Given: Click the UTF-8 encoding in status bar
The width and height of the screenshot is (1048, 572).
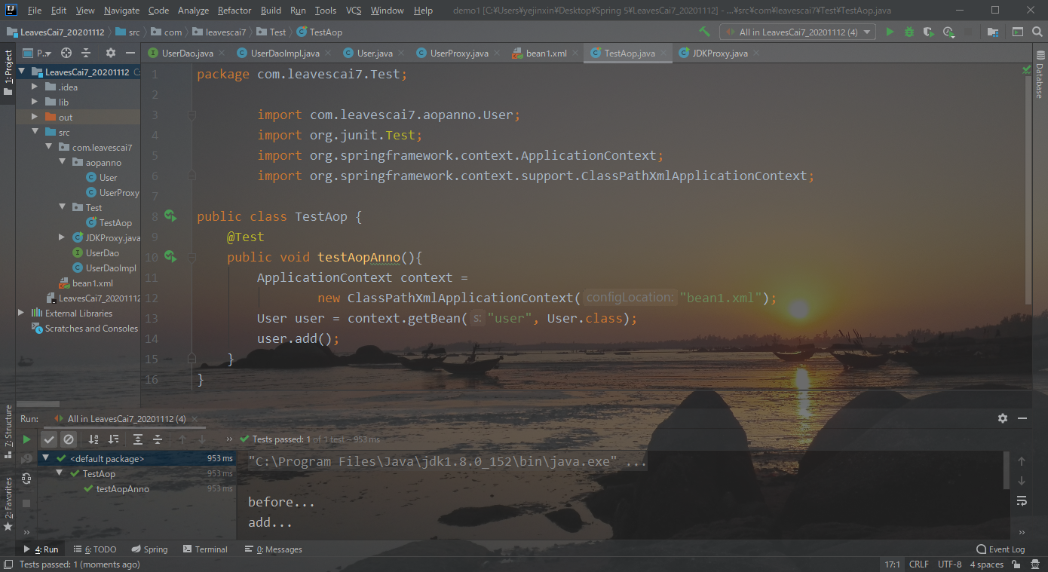Looking at the screenshot, I should pyautogui.click(x=949, y=564).
